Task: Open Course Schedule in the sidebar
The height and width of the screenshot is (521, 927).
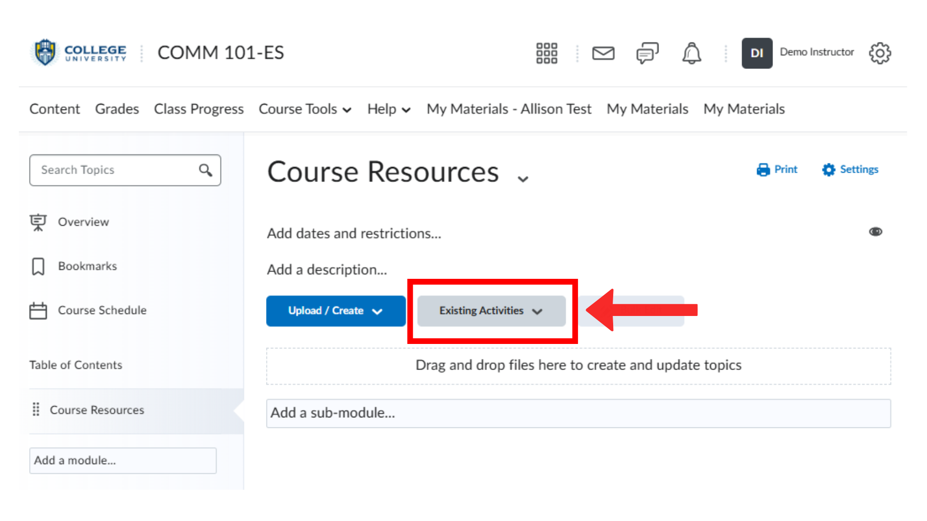Action: [102, 310]
